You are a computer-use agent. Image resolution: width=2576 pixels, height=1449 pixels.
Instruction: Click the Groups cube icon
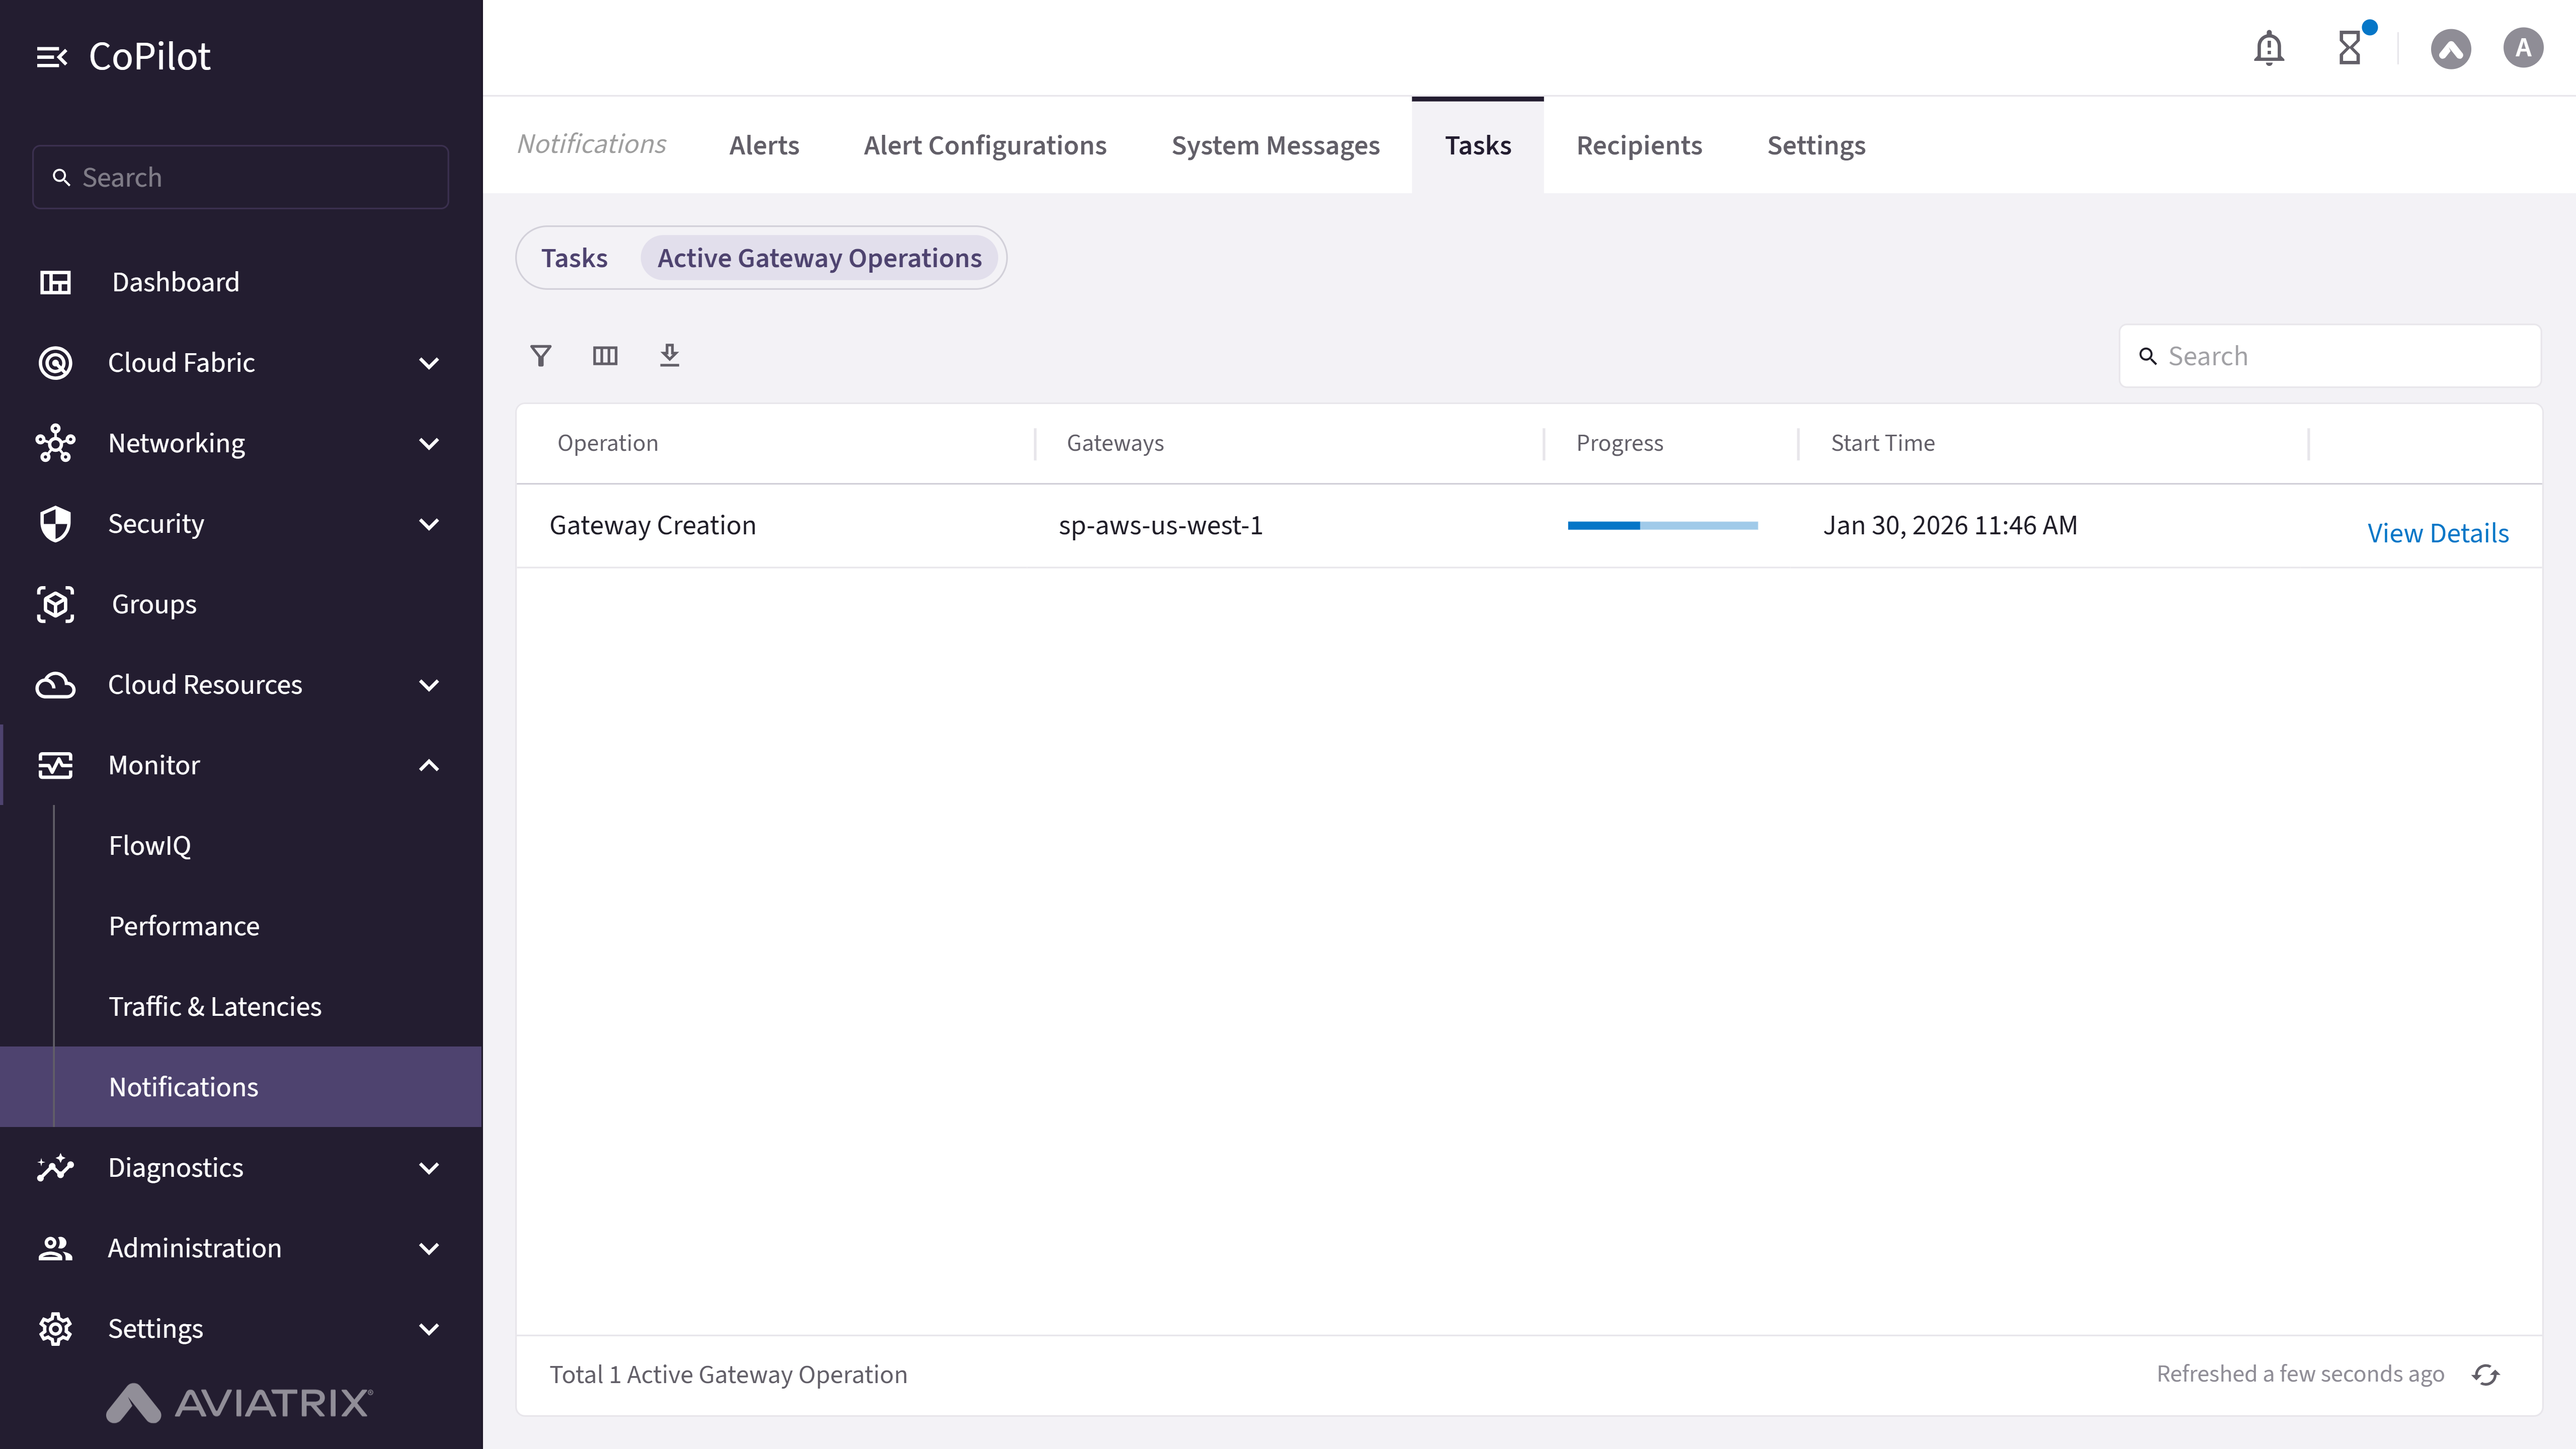(55, 604)
